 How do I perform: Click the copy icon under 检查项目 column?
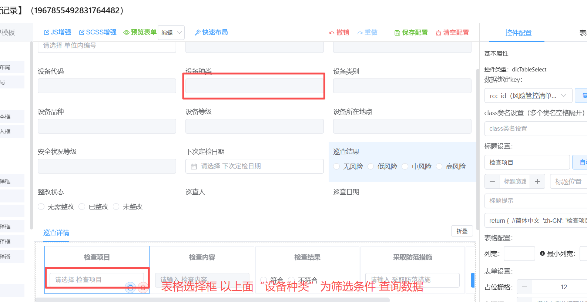coord(130,287)
